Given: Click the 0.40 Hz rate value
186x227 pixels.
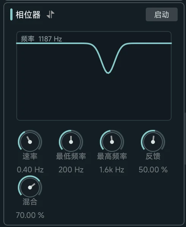Looking at the screenshot, I should tap(30, 170).
